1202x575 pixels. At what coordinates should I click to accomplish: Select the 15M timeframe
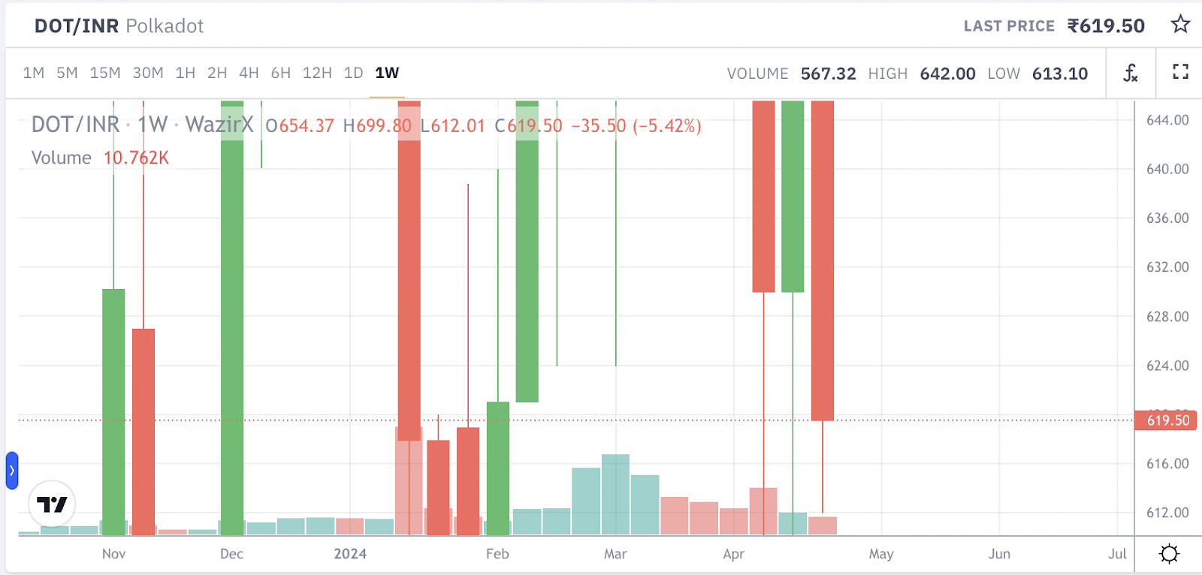tap(105, 73)
